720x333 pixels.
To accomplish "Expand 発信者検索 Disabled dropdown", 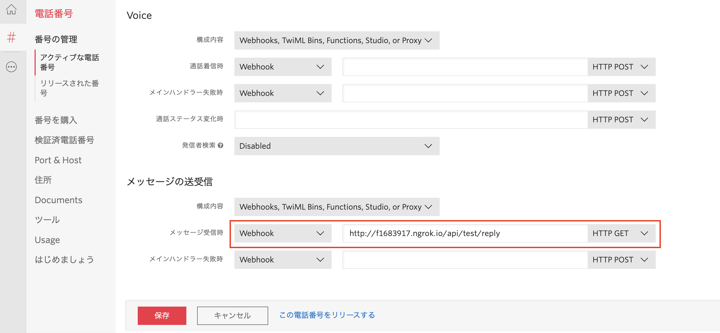I will [337, 146].
